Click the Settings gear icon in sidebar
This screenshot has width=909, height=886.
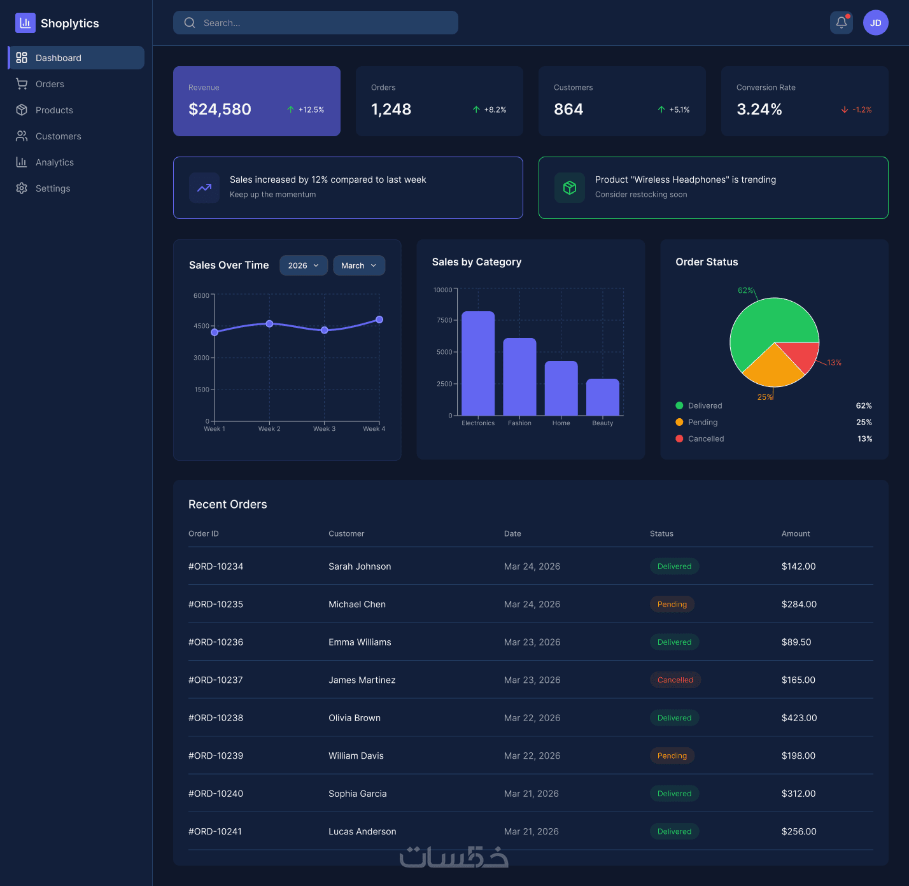[22, 188]
